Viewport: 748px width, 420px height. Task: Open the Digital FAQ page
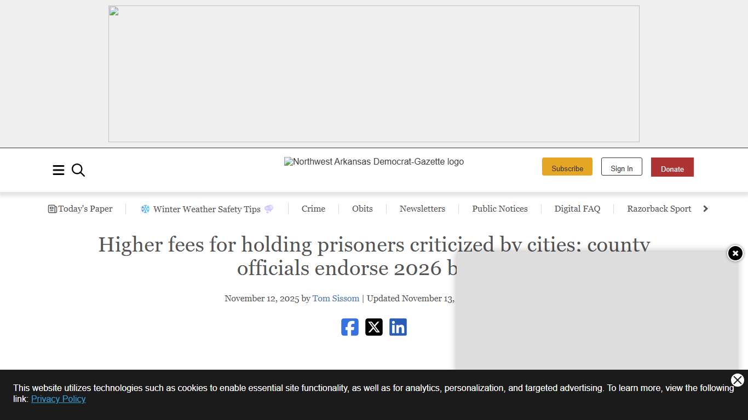tap(577, 208)
